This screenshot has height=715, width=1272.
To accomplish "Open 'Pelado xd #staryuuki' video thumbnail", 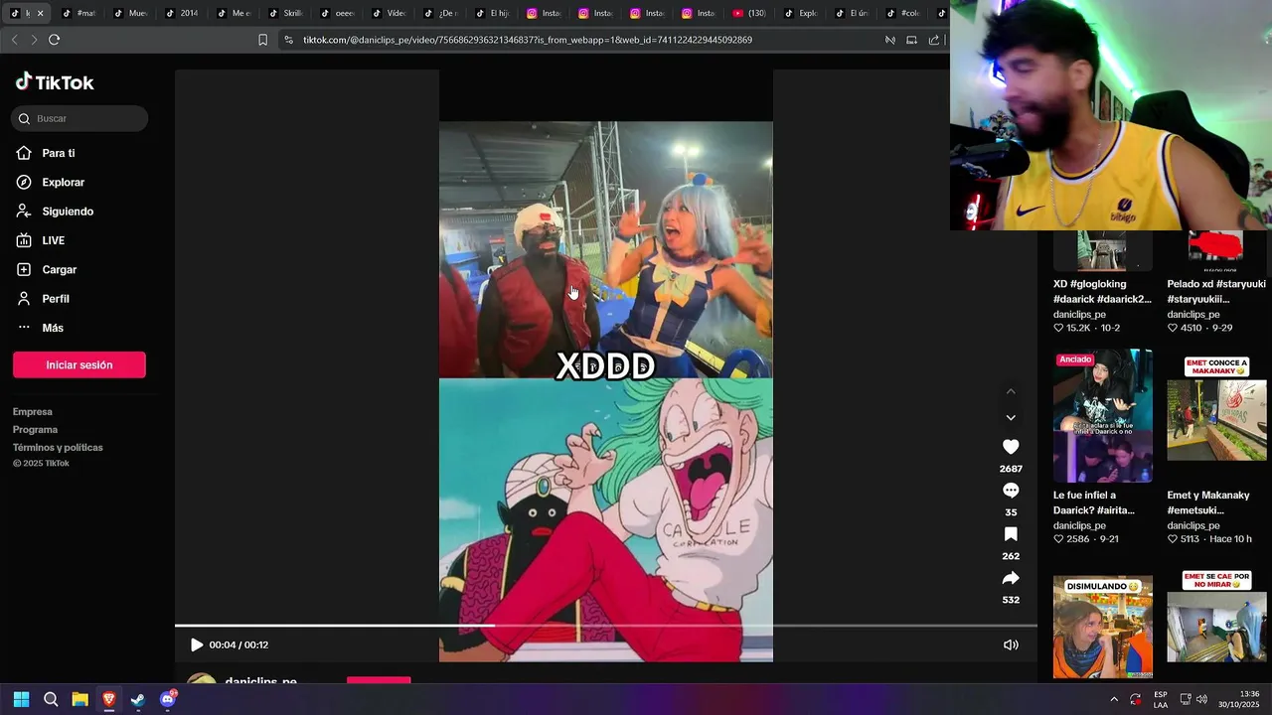I will pyautogui.click(x=1216, y=250).
